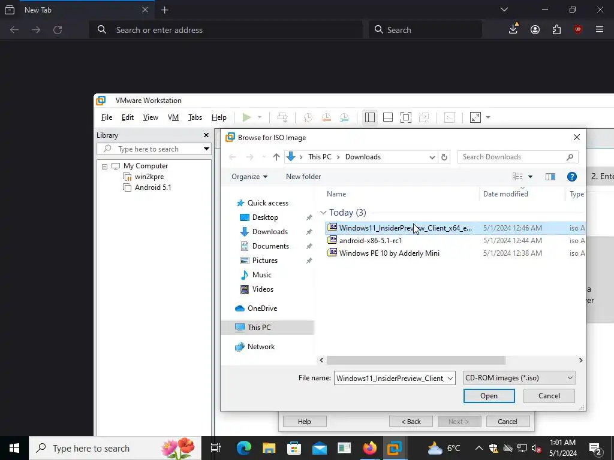
Task: Select the Android 5.1 virtual machine
Action: [153, 187]
